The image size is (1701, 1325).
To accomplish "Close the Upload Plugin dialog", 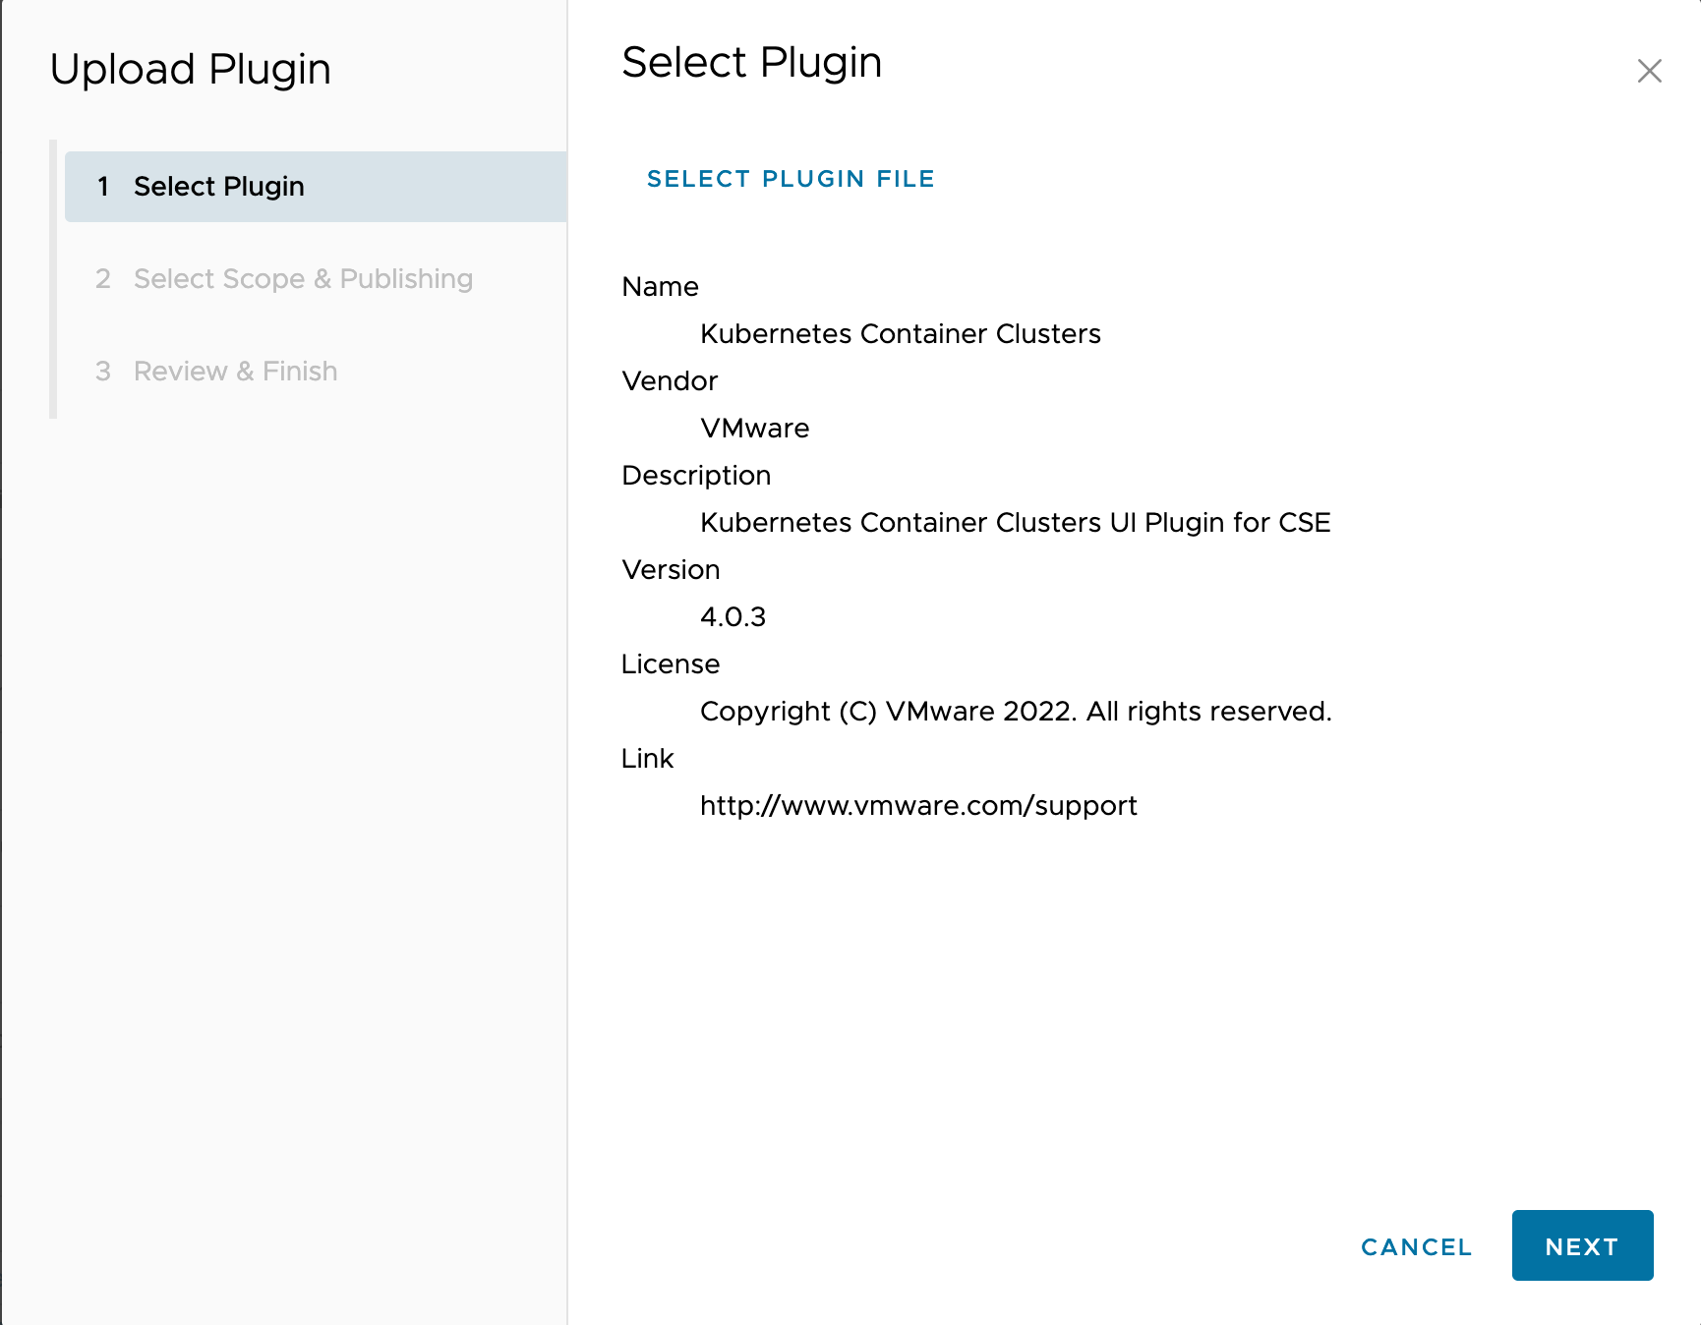I will [1649, 71].
